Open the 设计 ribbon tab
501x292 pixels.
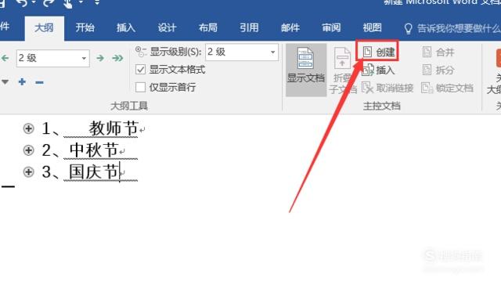pos(167,28)
